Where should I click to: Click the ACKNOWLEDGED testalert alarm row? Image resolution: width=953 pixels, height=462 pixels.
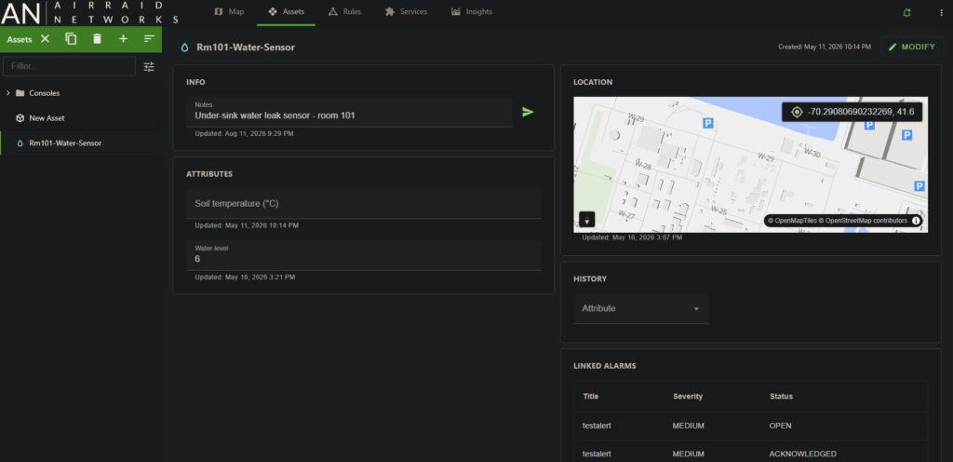751,452
